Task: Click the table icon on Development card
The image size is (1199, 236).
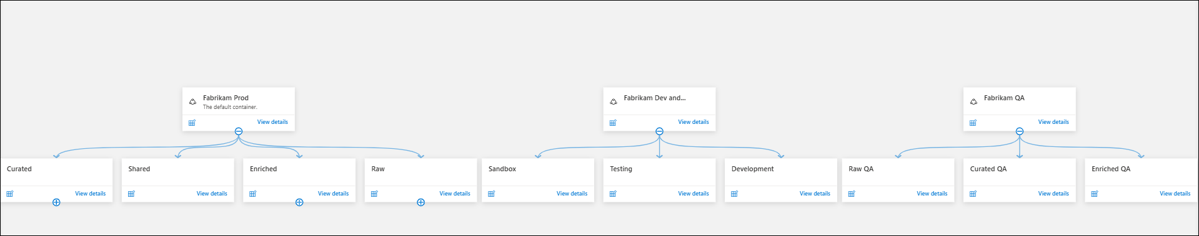Action: (735, 194)
